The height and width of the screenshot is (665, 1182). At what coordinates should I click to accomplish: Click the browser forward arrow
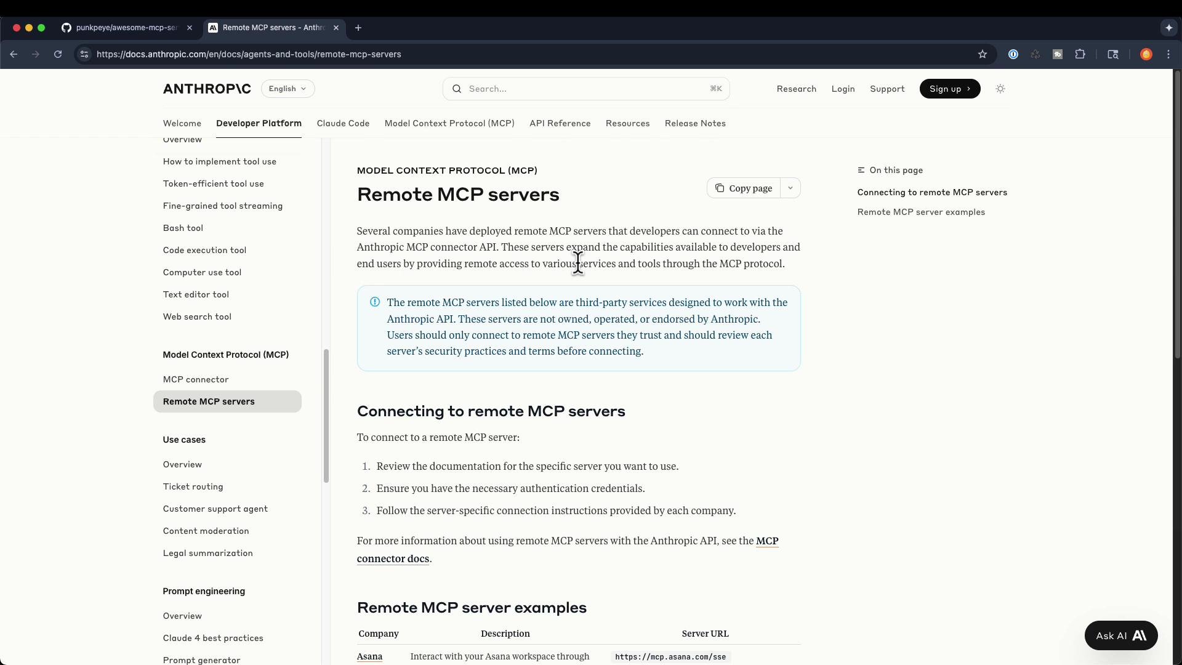36,54
